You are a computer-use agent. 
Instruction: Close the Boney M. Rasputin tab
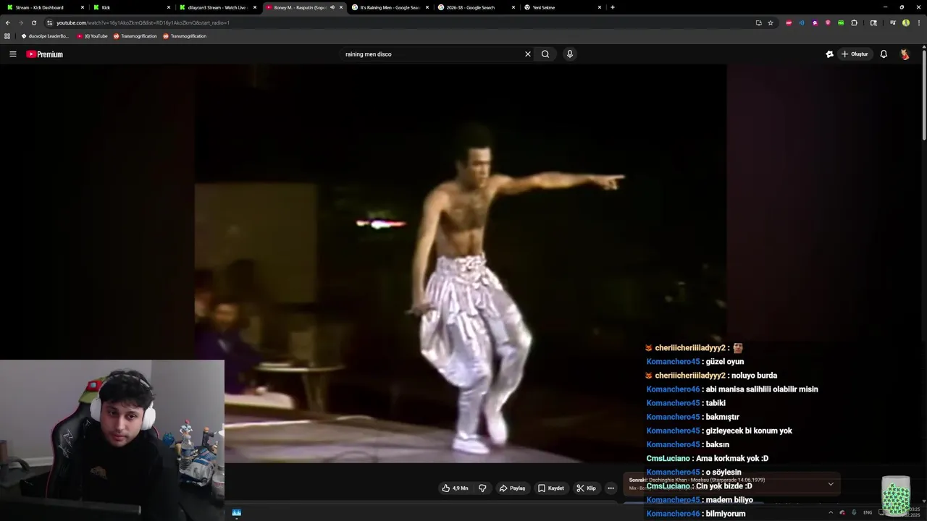pos(341,7)
